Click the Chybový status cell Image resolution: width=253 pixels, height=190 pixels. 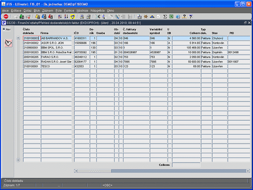(x=219, y=38)
